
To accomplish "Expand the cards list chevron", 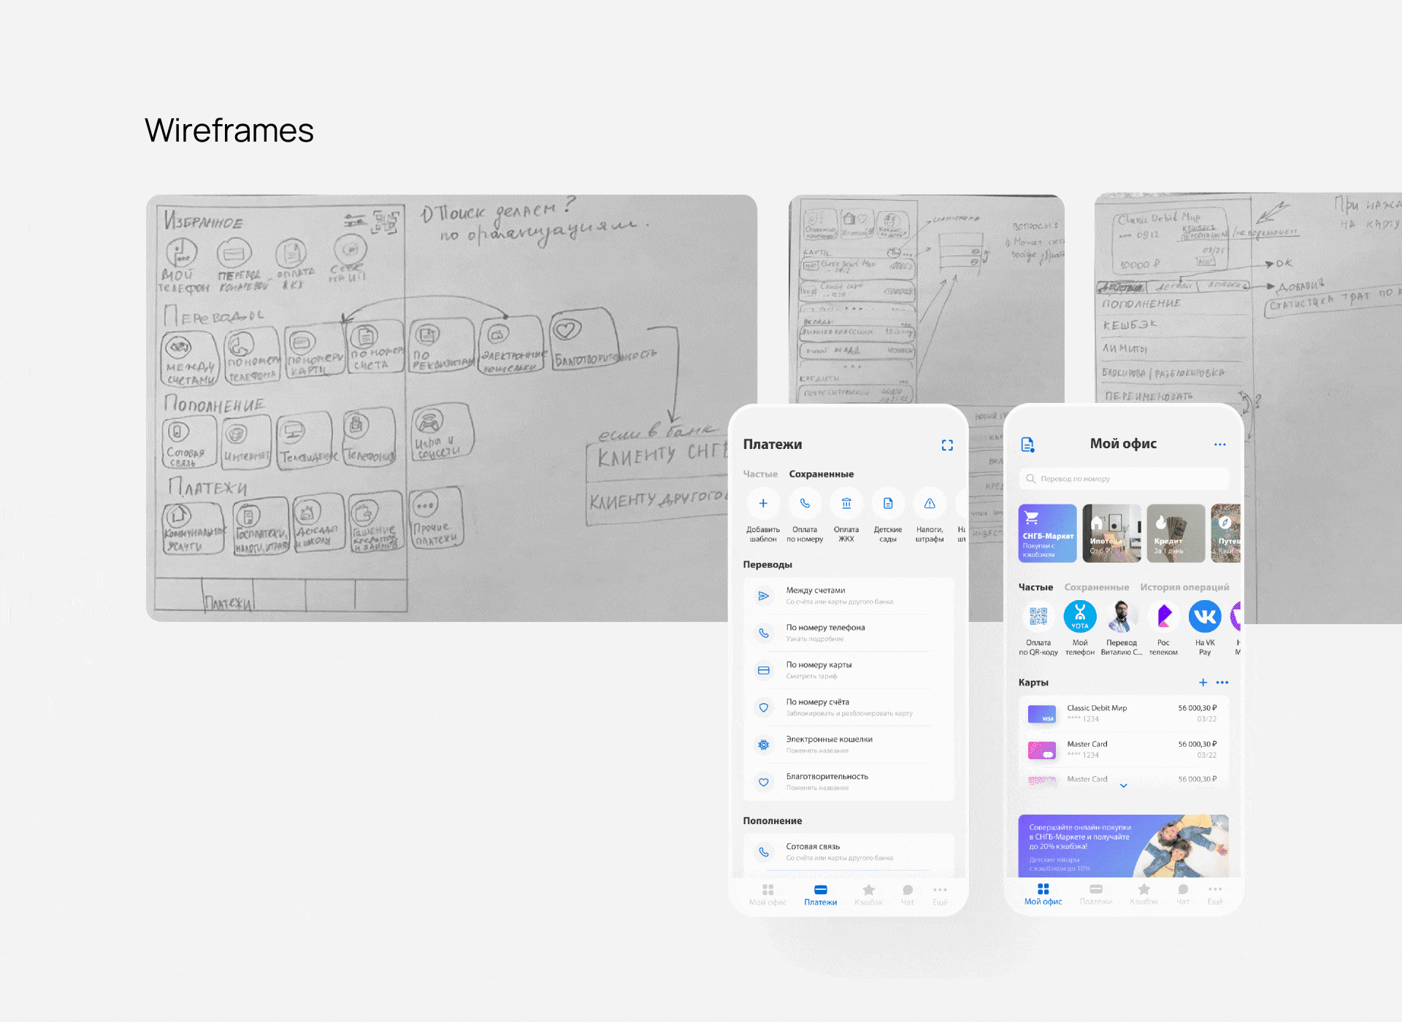I will click(x=1124, y=785).
